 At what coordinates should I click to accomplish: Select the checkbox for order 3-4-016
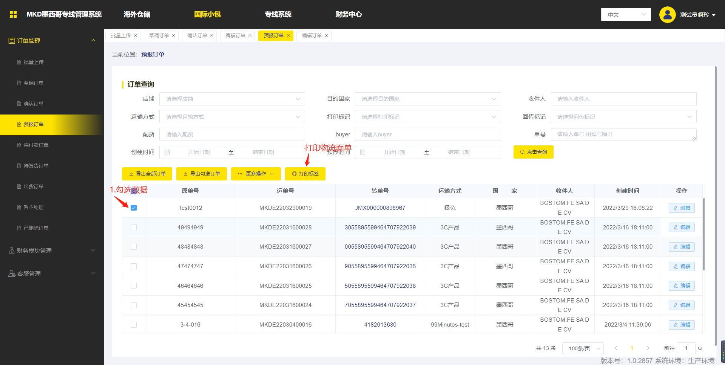[134, 325]
